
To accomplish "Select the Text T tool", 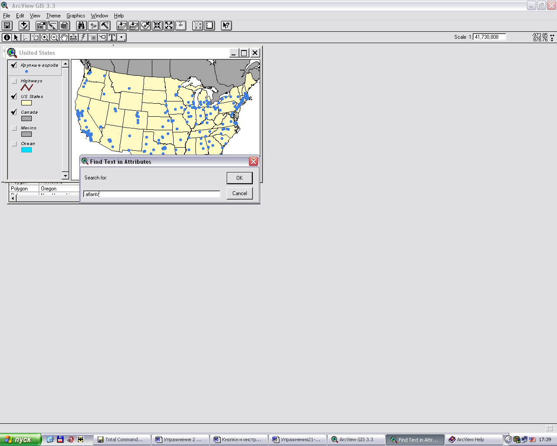I will pyautogui.click(x=112, y=37).
